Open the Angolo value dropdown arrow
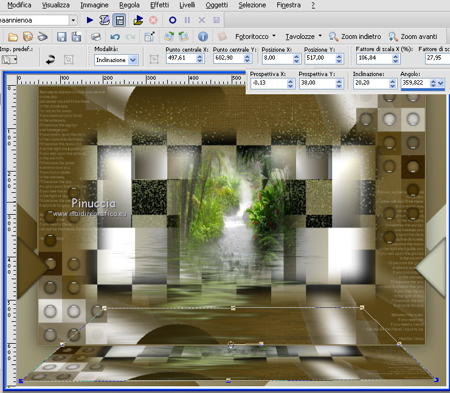This screenshot has height=393, width=450. click(x=440, y=83)
